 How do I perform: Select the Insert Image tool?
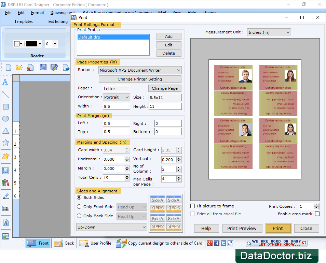click(x=5, y=171)
